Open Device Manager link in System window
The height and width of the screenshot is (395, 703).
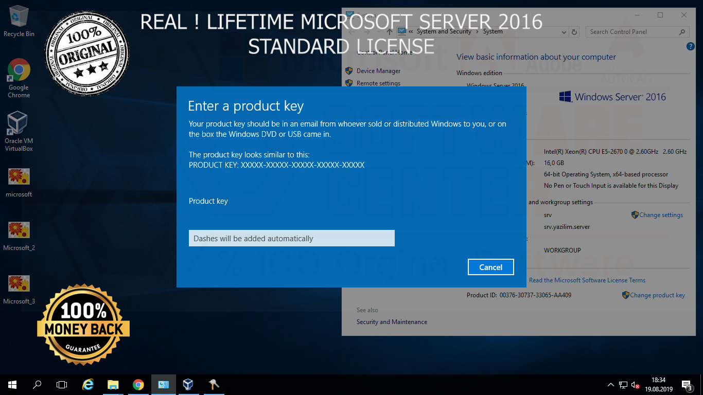(x=379, y=71)
